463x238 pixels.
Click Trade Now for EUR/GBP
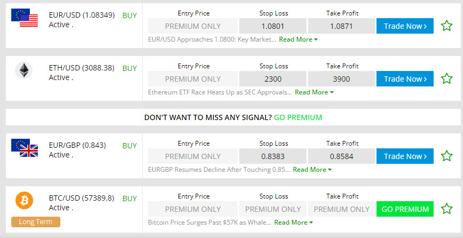coord(405,156)
